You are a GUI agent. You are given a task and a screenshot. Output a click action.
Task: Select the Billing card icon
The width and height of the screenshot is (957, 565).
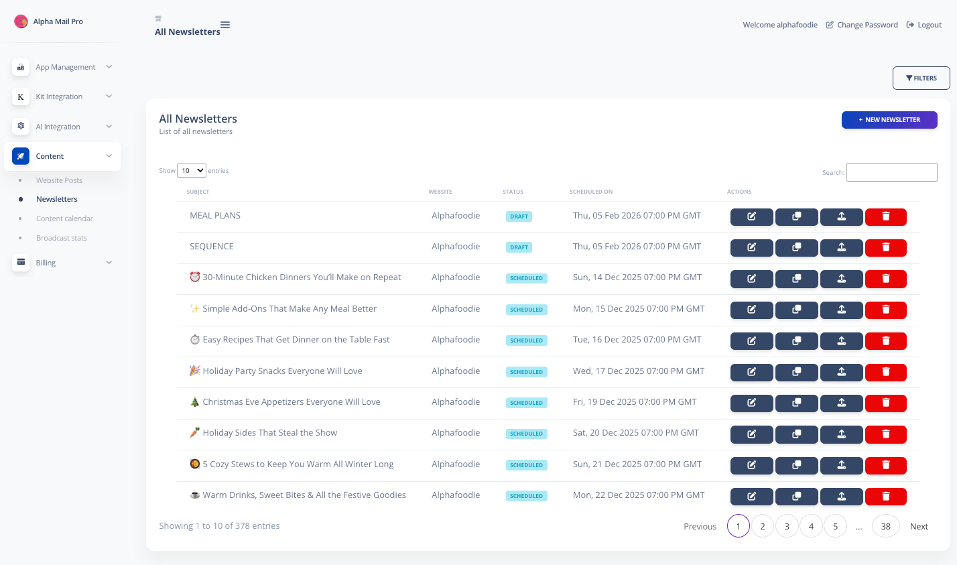[x=20, y=262]
